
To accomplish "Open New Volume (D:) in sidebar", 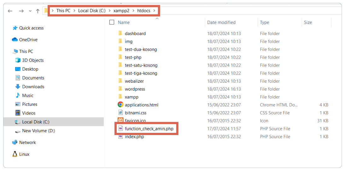I will click(38, 131).
